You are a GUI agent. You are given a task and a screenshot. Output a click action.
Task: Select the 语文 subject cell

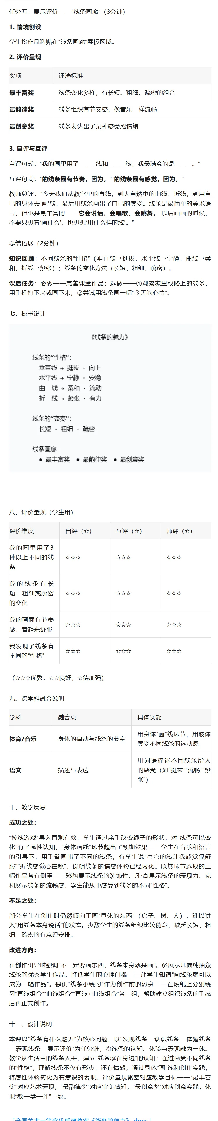click(x=16, y=770)
